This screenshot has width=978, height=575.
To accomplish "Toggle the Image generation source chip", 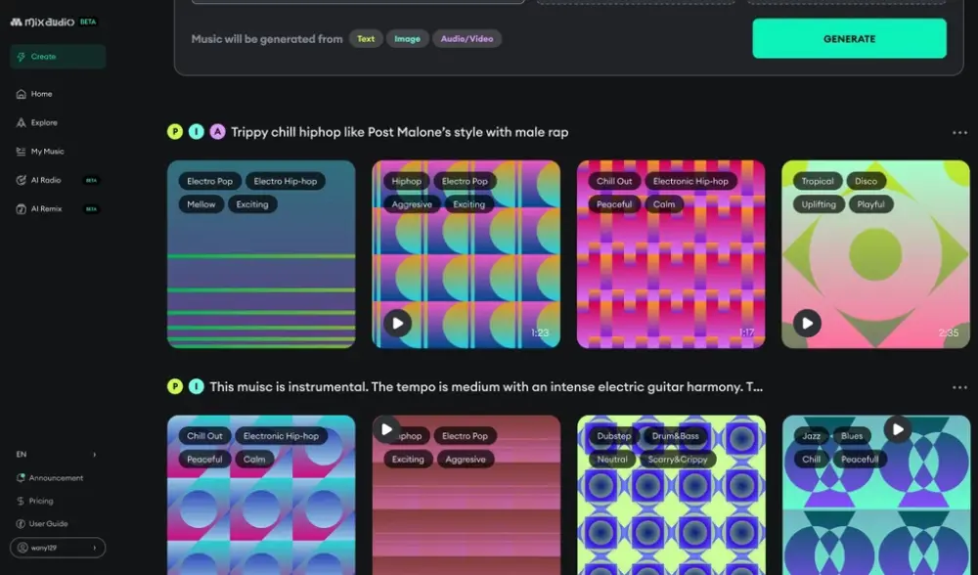I will pos(407,39).
